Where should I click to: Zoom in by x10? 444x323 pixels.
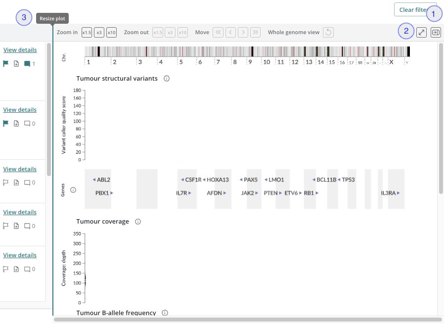click(112, 33)
